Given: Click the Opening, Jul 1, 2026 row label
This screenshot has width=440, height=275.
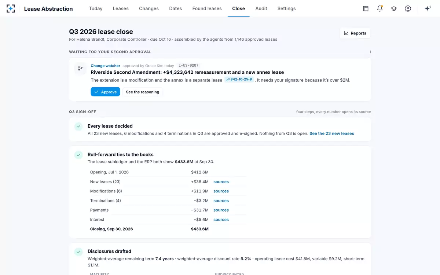Looking at the screenshot, I should pos(109,172).
